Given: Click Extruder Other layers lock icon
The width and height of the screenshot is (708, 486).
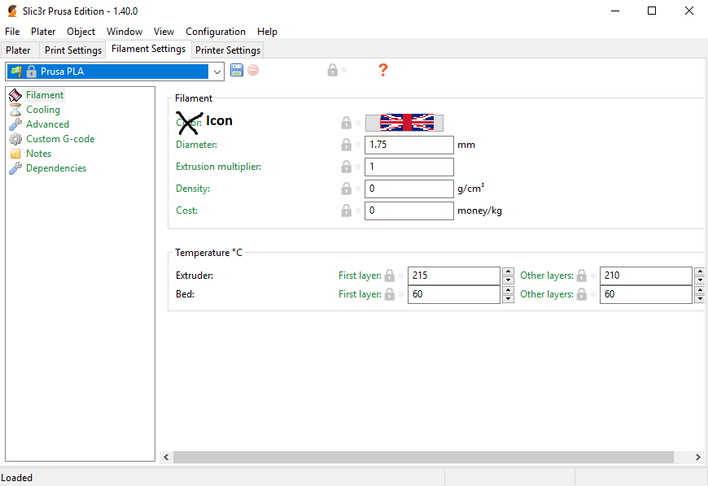Looking at the screenshot, I should point(582,276).
